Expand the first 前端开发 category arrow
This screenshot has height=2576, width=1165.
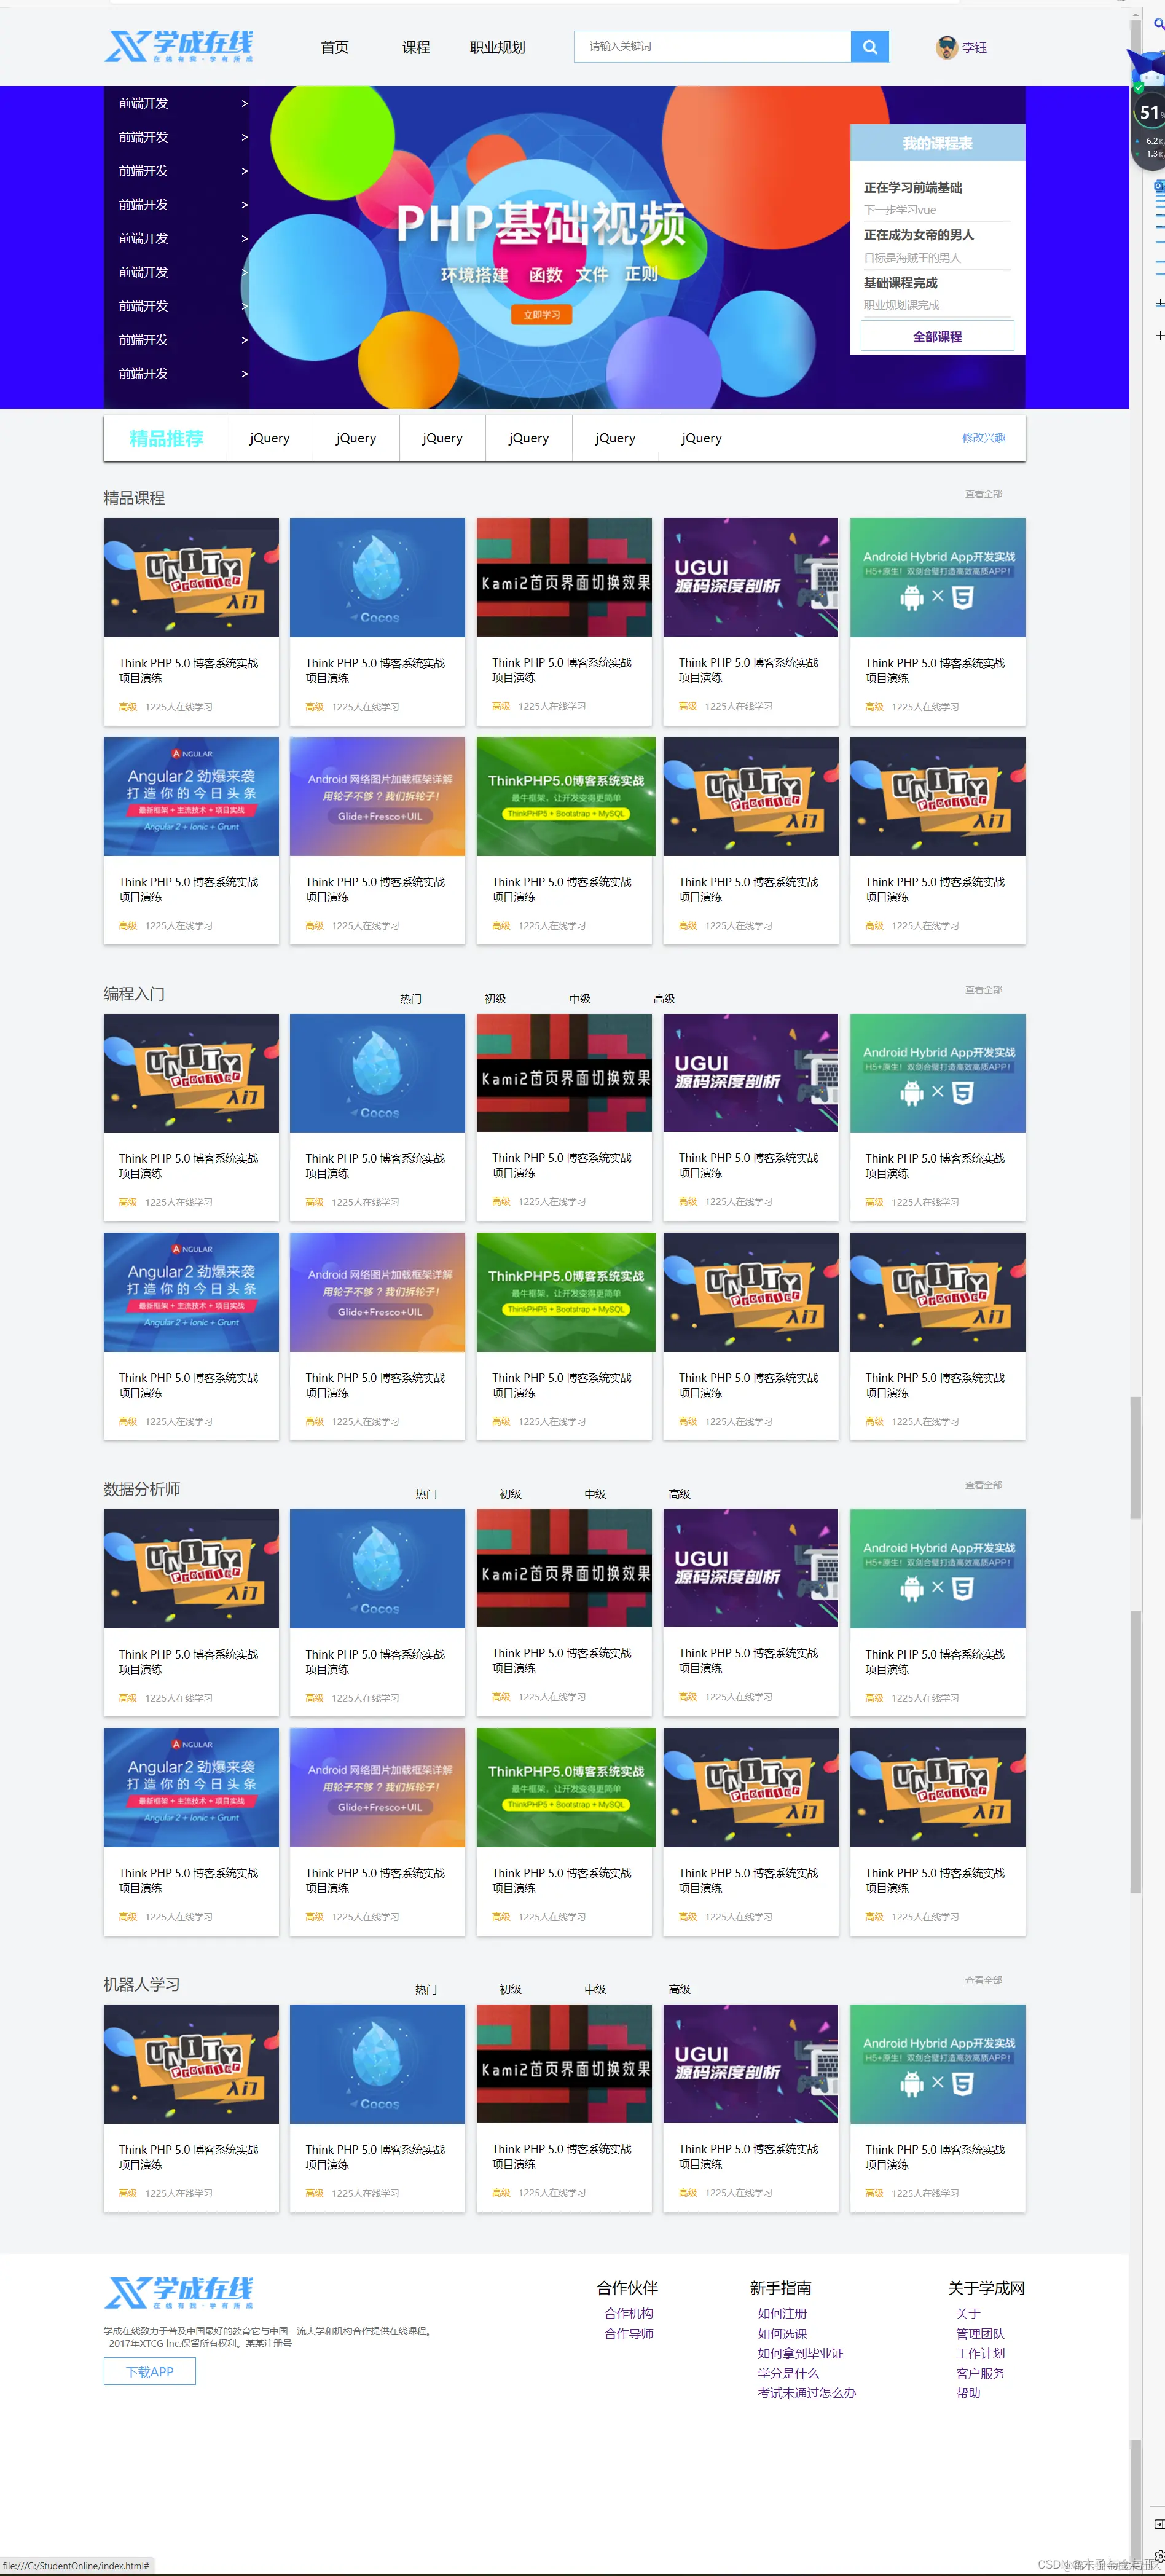pos(244,104)
